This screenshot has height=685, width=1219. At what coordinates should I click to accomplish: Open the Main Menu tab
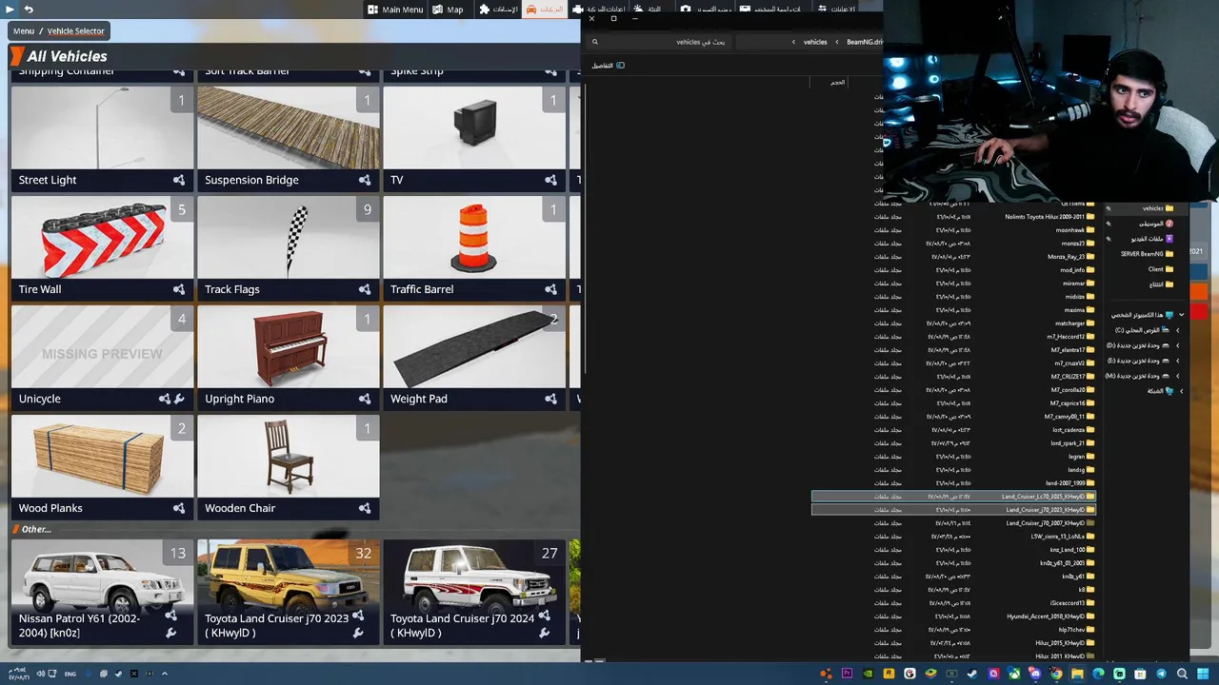point(395,10)
